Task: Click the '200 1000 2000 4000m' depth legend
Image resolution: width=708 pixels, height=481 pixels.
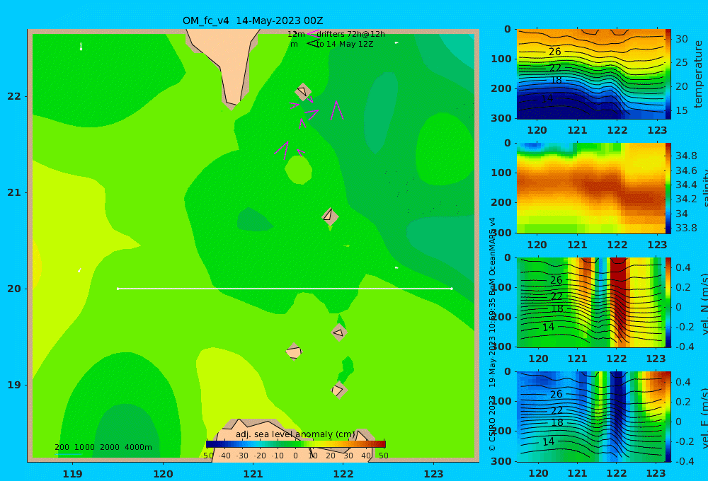Action: pyautogui.click(x=103, y=447)
